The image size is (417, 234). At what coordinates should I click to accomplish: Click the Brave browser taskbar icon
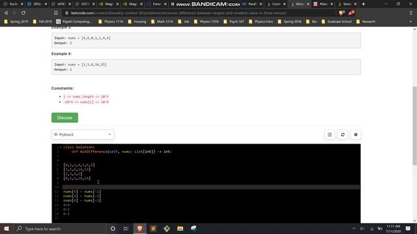point(139,228)
